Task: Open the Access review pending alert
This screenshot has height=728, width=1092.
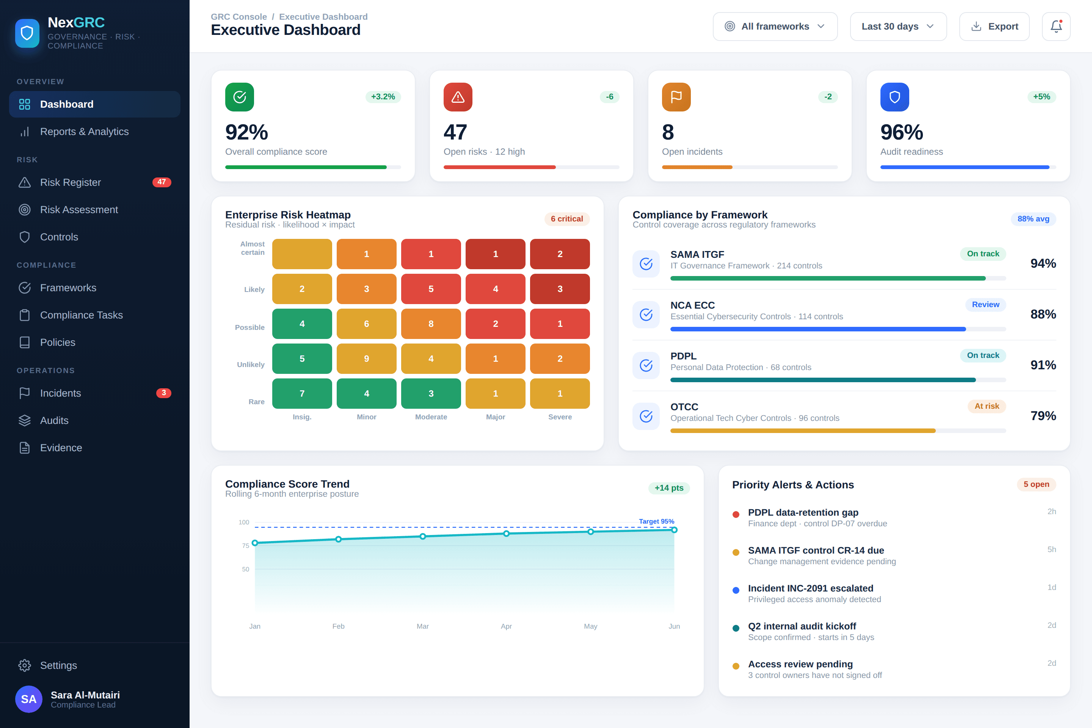Action: pyautogui.click(x=894, y=670)
